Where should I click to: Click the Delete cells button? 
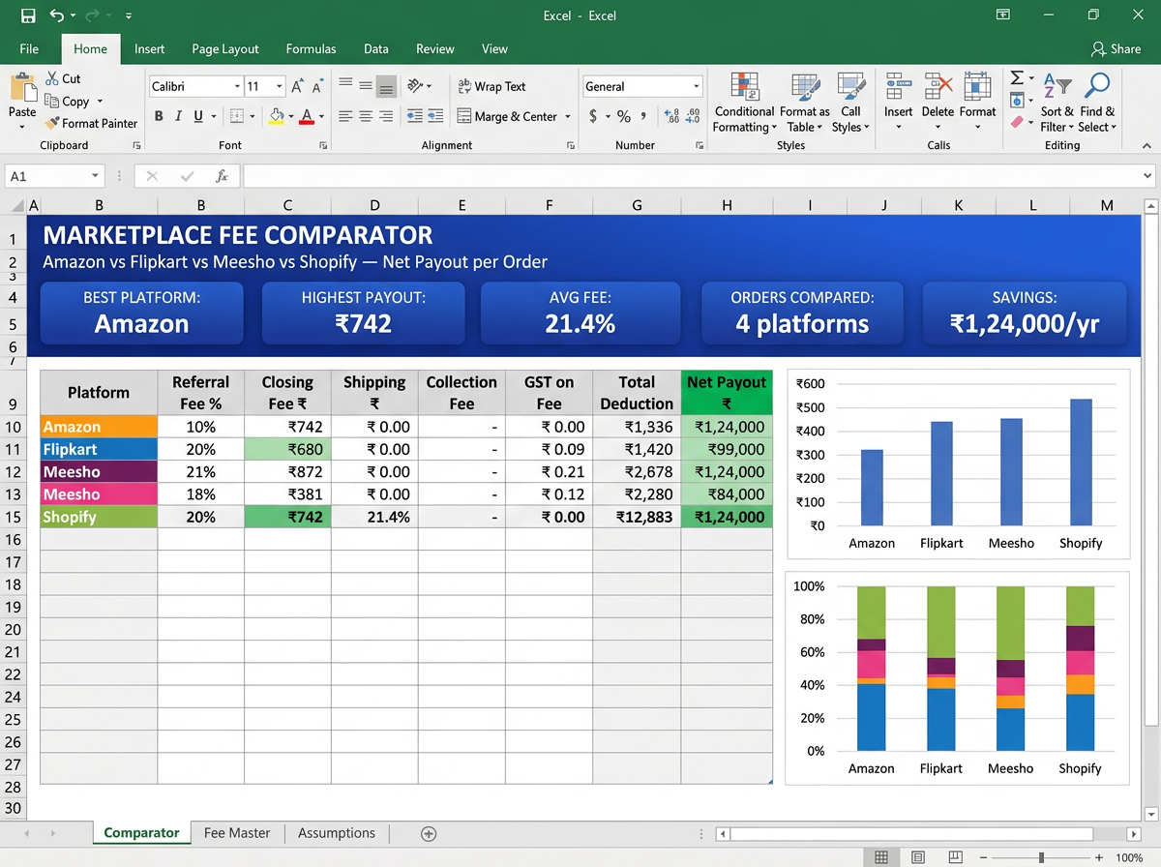coord(938,103)
